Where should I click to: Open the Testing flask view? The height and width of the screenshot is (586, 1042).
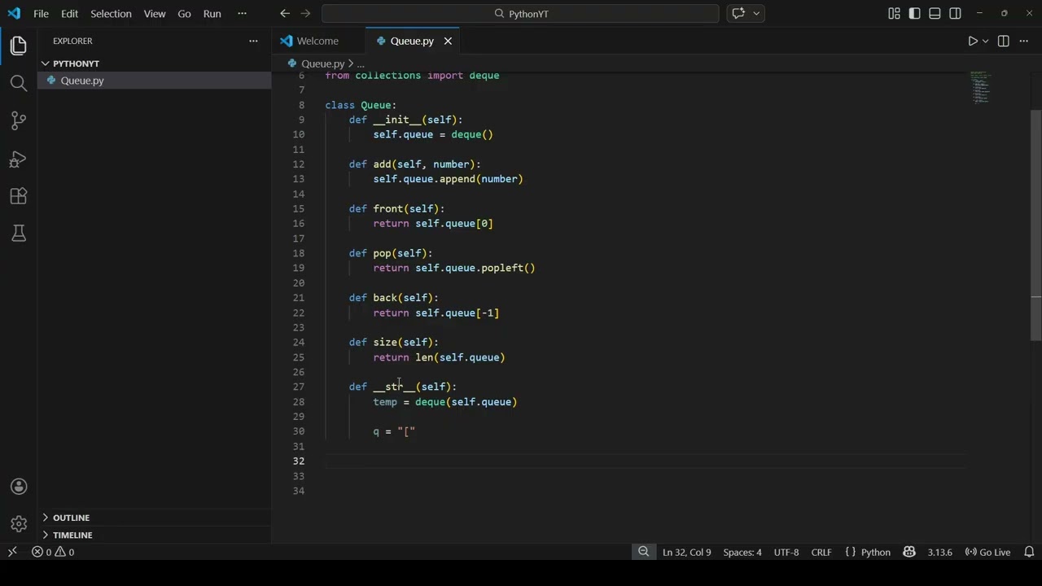pos(18,234)
